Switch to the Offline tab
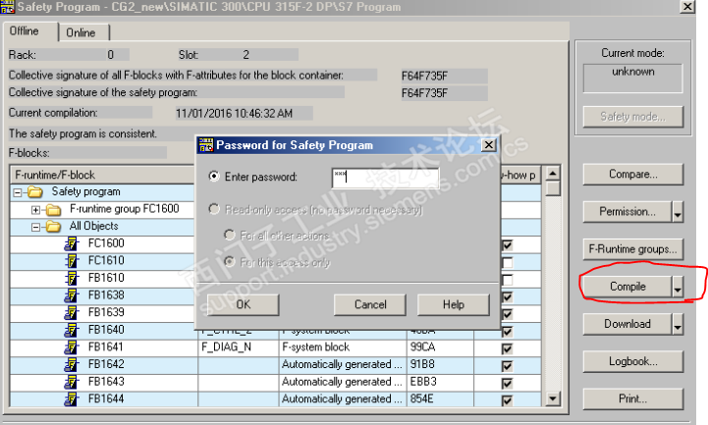The width and height of the screenshot is (708, 425). (29, 31)
